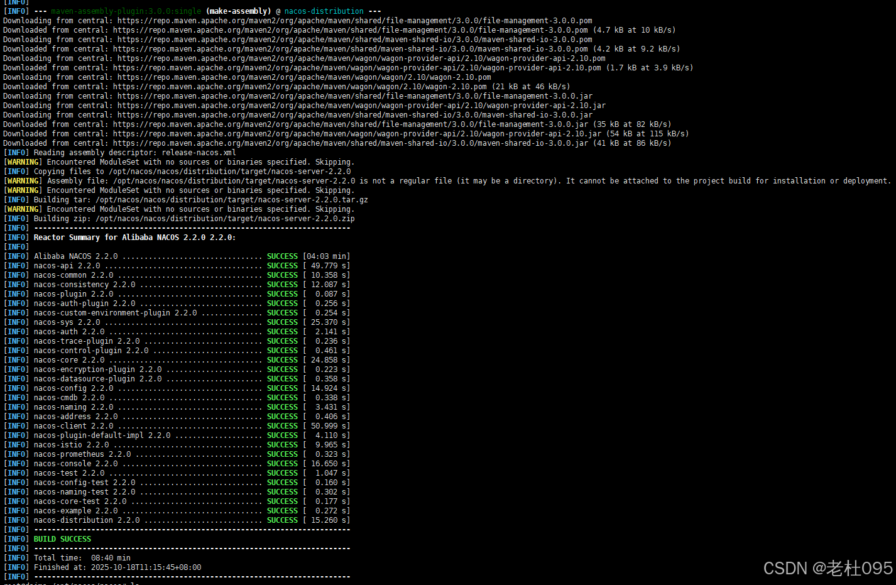Select the SUCCESS status for nacos-plugin 2.2.0
896x585 pixels.
pyautogui.click(x=282, y=294)
